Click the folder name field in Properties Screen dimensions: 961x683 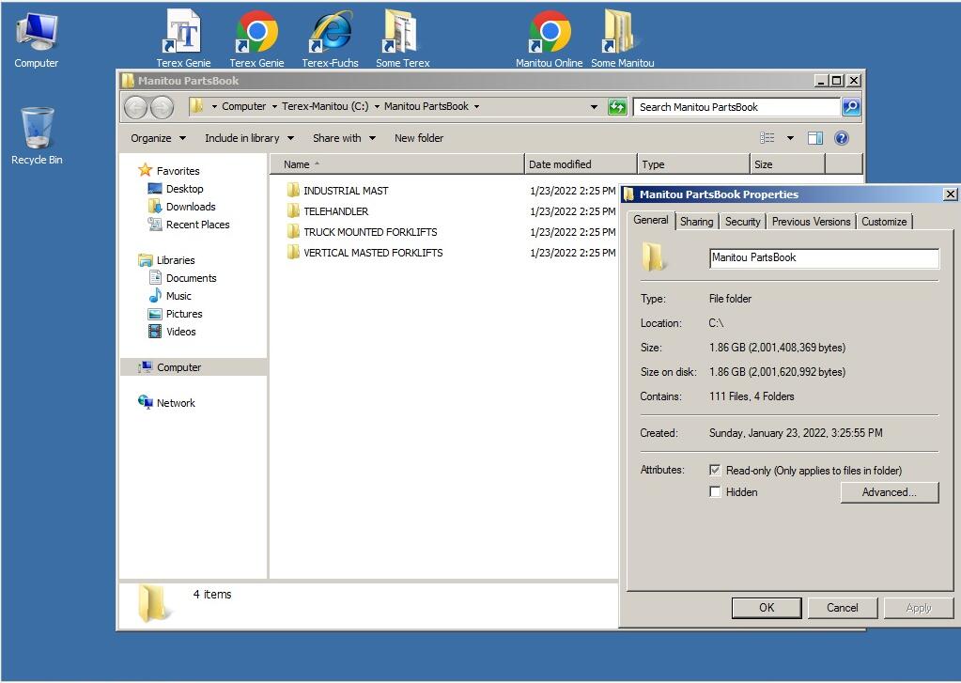pos(824,257)
